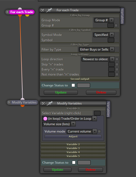Delete the Modify Variables block
This screenshot has height=177, width=136.
coord(91,170)
